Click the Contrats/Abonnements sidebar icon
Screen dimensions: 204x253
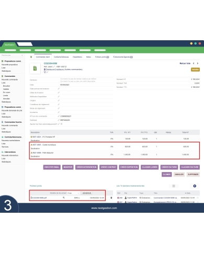tap(3, 137)
